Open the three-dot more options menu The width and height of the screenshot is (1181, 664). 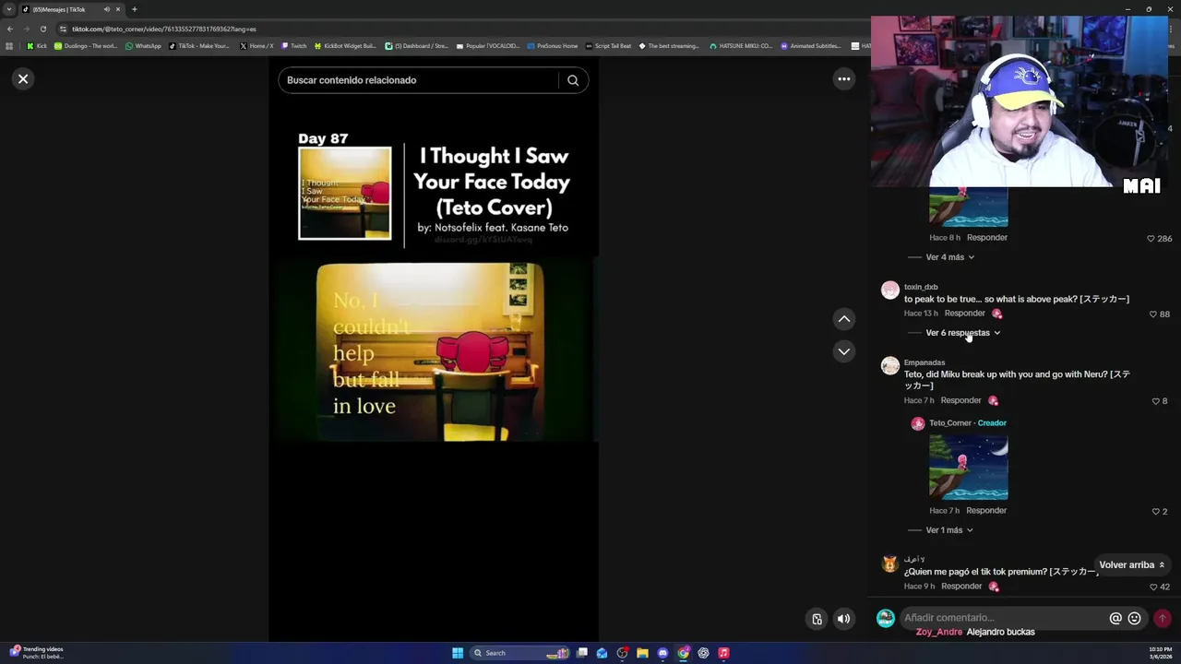[x=843, y=79]
